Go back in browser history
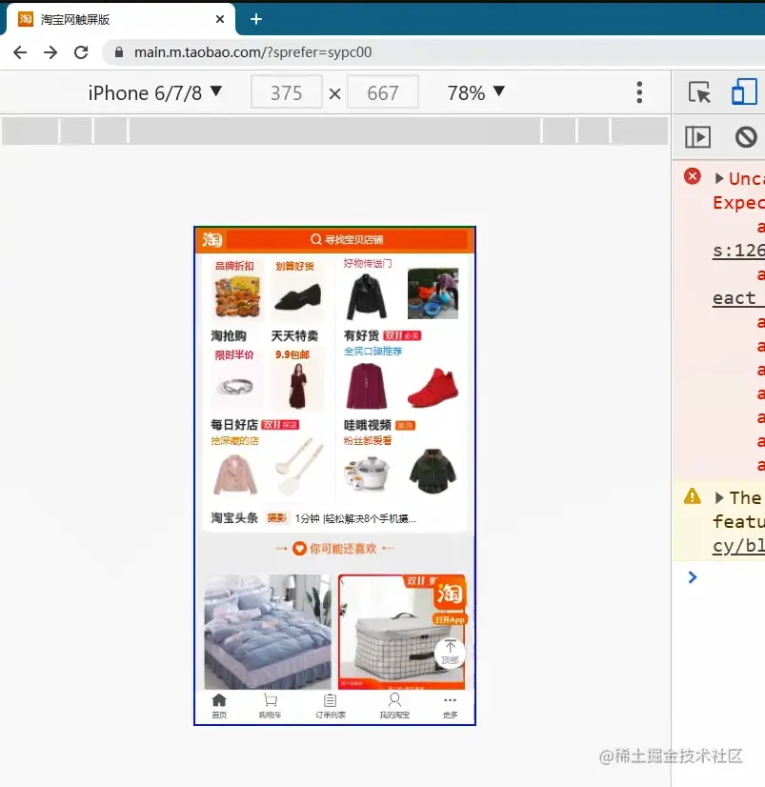 click(x=20, y=52)
